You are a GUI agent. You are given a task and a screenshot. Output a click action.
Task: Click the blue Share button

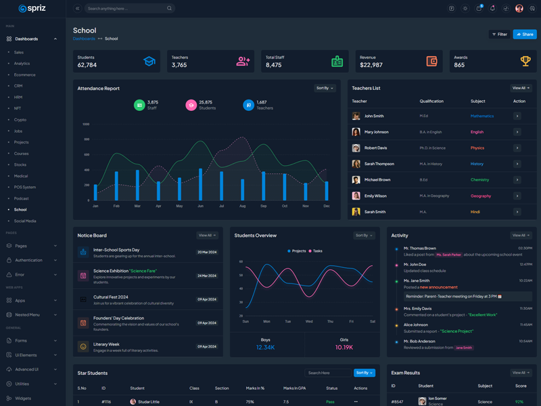pos(525,34)
